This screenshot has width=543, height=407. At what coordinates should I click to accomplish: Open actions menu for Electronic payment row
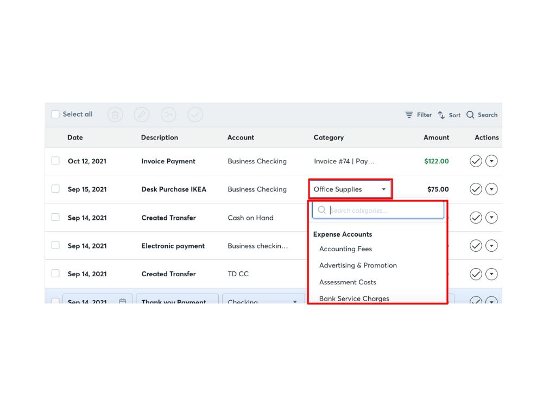[491, 246]
